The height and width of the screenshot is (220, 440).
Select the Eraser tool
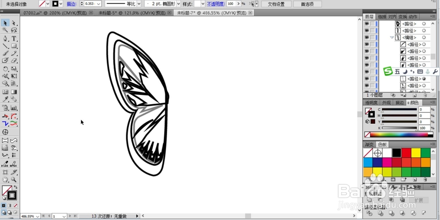14,60
